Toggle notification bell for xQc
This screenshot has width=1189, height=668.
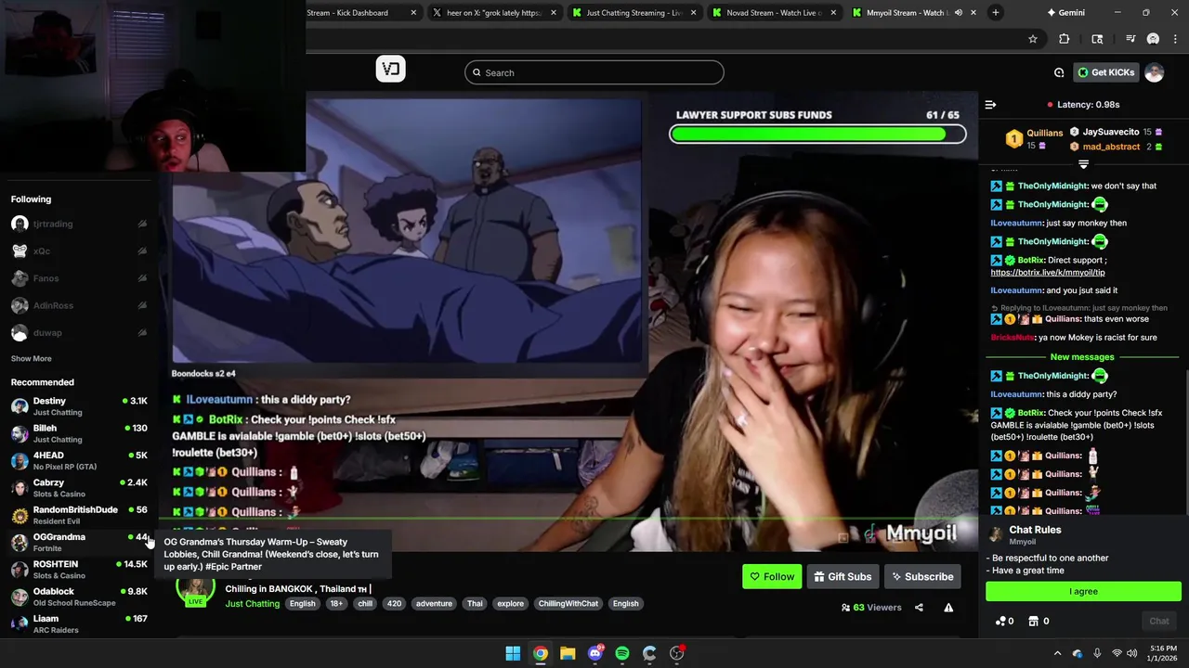click(142, 250)
